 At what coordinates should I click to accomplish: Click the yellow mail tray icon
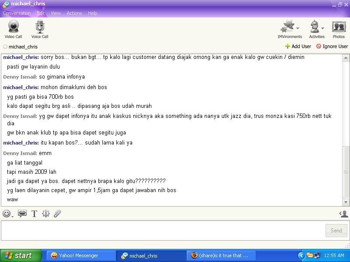[310, 255]
